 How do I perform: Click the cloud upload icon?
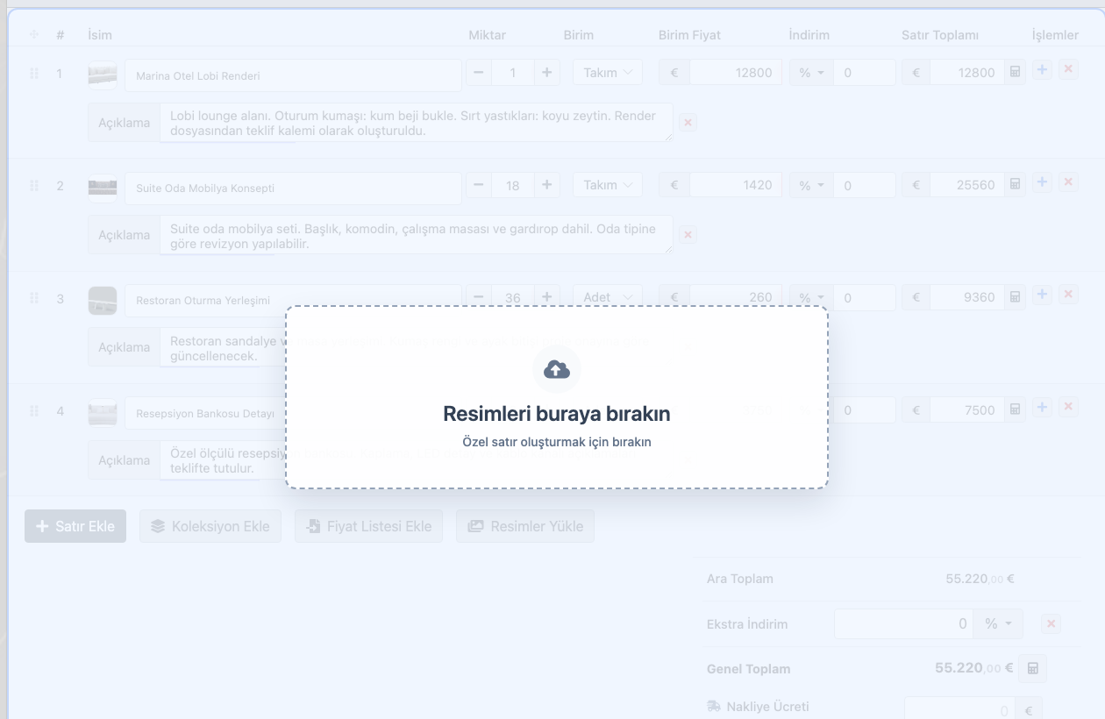557,369
